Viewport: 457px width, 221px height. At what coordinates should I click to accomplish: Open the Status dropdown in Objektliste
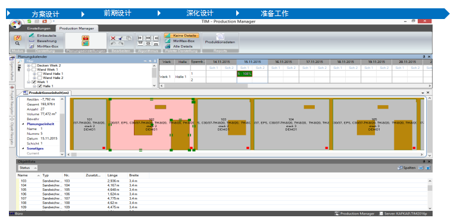coord(28,168)
